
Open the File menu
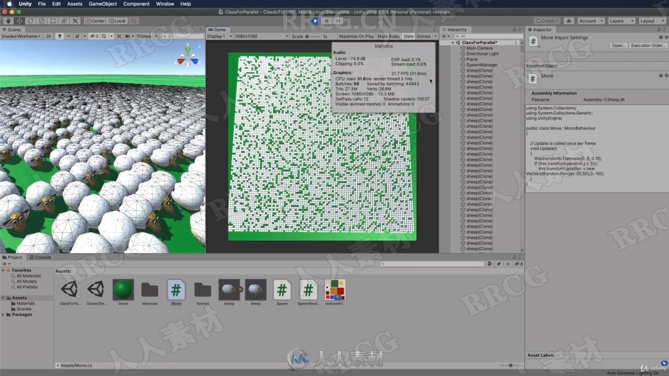click(x=42, y=4)
